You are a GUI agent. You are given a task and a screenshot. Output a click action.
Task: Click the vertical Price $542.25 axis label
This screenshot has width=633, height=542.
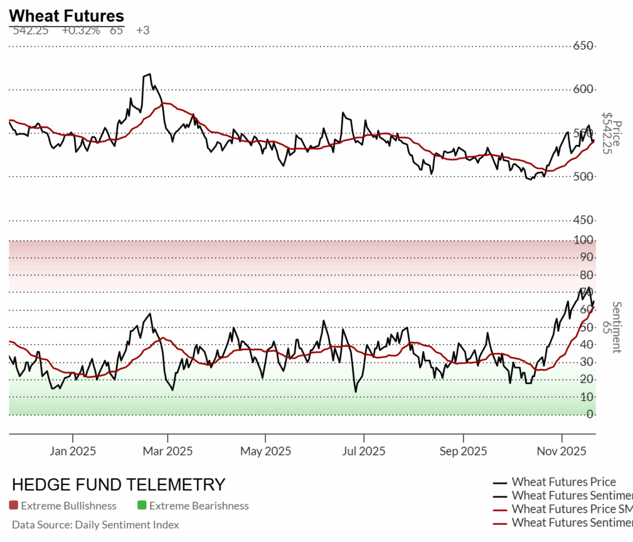pos(611,133)
